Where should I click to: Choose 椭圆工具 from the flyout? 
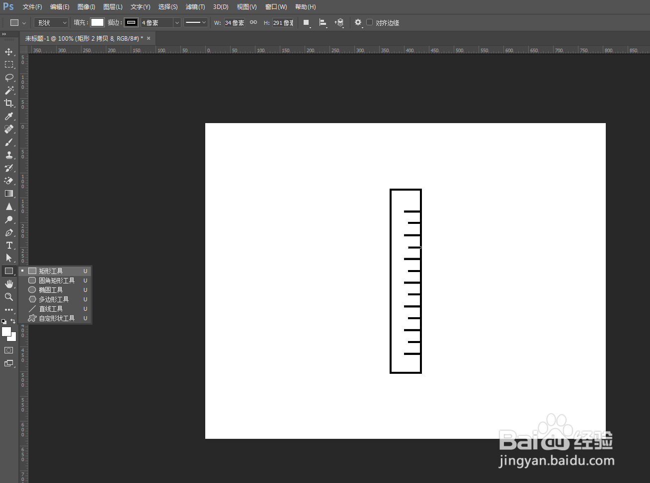(55, 290)
